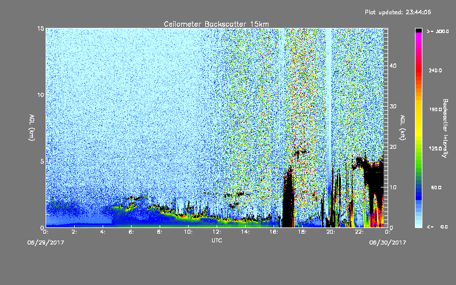Viewport: 456px width, 285px height.
Task: Click the 10 tick on the AGL (km) axis
Action: [40, 95]
